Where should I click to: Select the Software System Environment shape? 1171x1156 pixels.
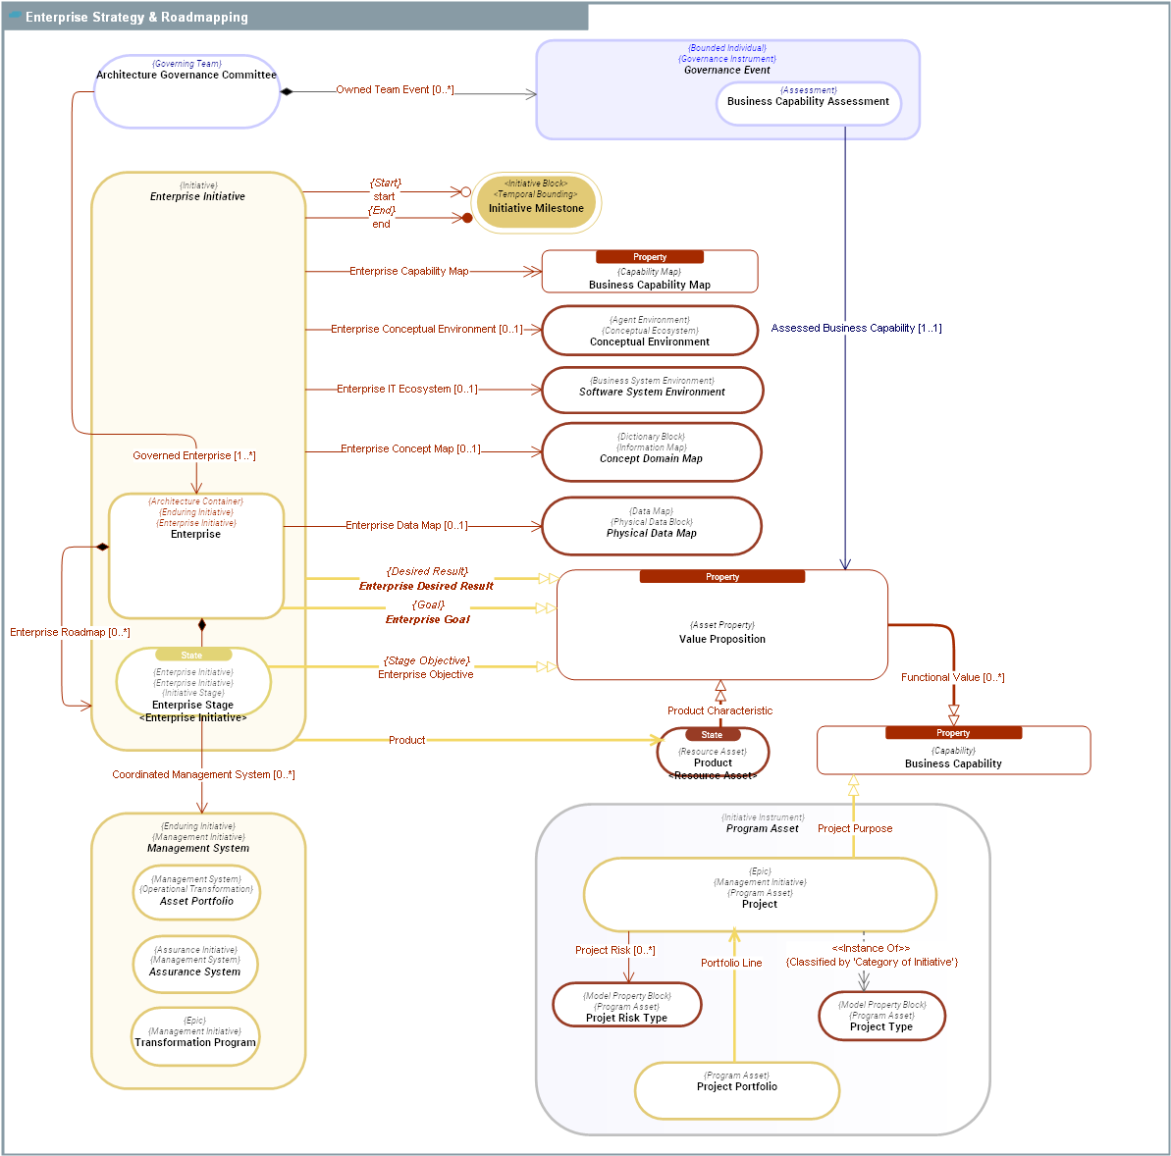(652, 390)
